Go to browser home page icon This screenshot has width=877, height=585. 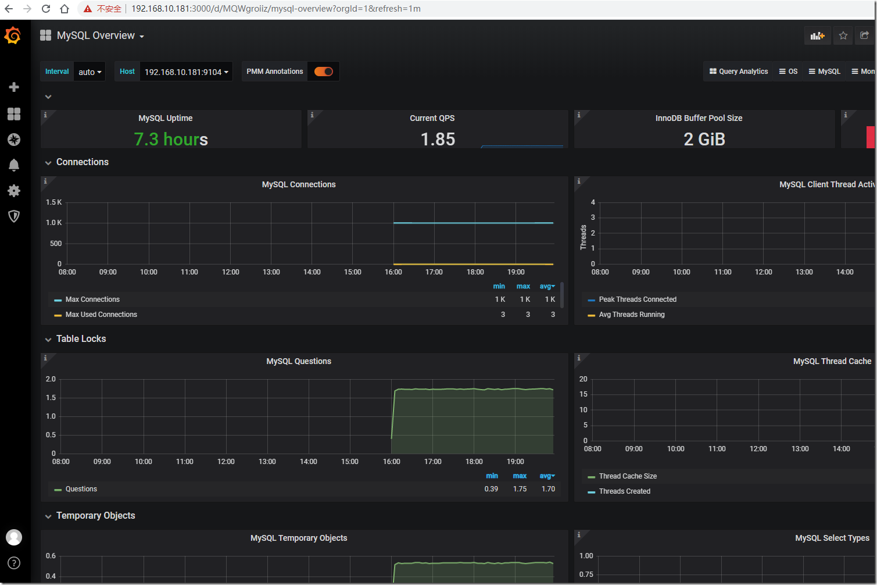tap(65, 9)
